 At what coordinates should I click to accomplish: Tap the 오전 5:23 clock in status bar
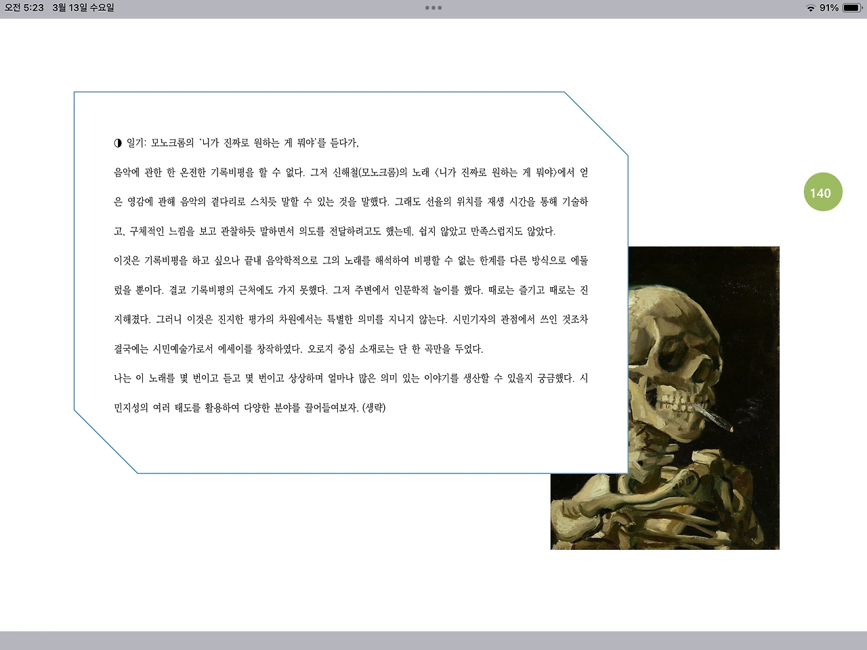24,7
